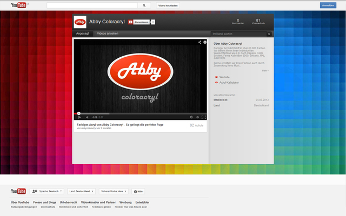Click the red icon next to Website

coord(216,77)
